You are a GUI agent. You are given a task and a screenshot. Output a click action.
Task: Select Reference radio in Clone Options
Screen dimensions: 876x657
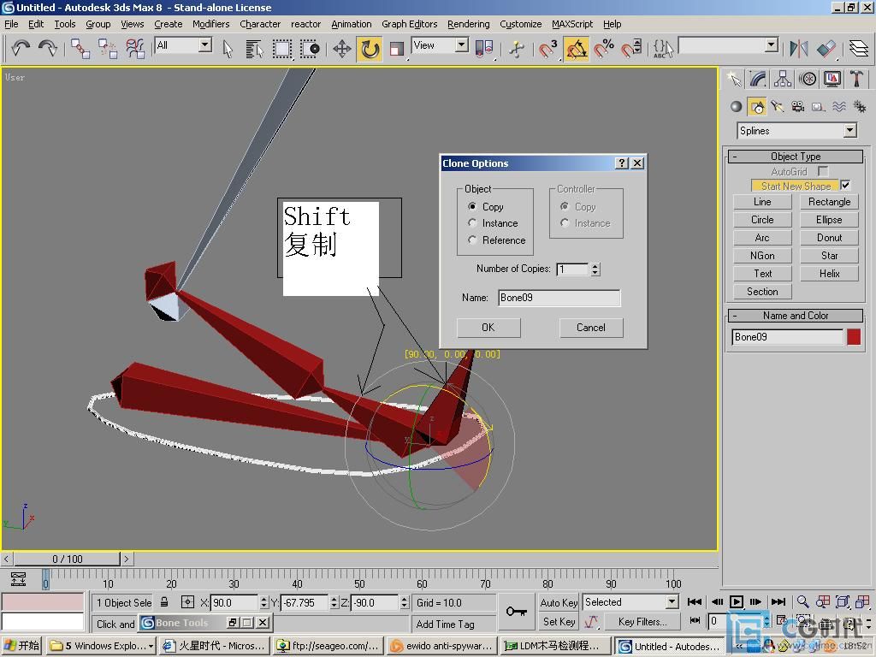coord(472,240)
